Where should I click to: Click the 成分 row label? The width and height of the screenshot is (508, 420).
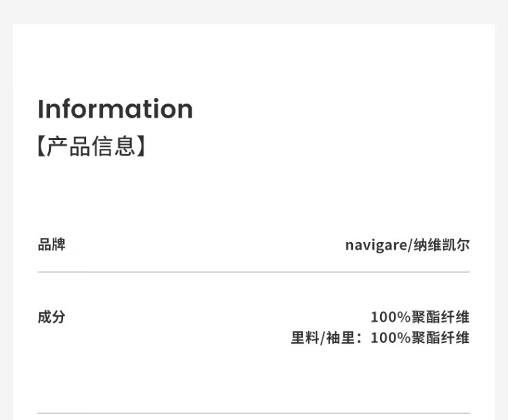tap(51, 317)
